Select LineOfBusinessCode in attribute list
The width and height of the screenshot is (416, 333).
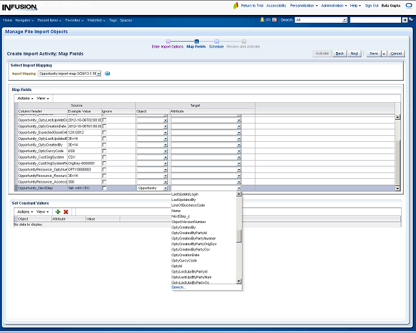[188, 206]
